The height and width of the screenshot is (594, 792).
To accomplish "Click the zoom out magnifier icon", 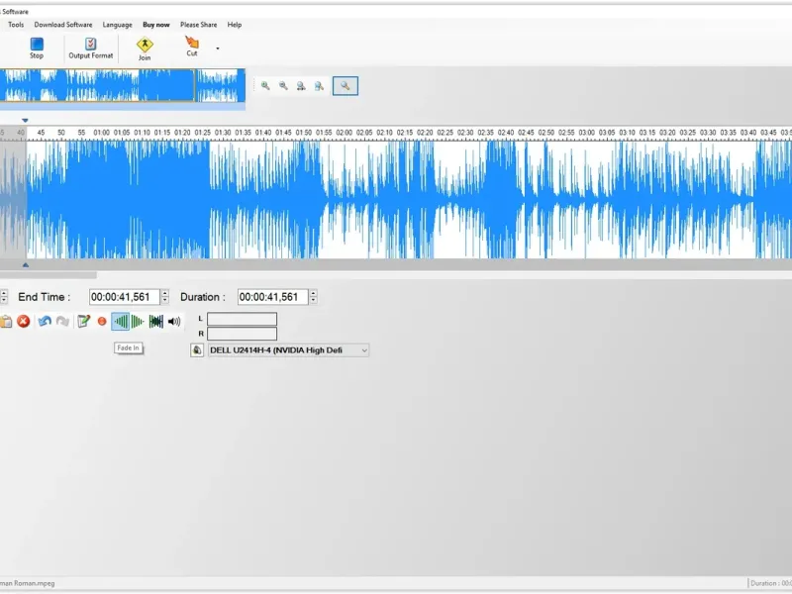I will pyautogui.click(x=283, y=86).
